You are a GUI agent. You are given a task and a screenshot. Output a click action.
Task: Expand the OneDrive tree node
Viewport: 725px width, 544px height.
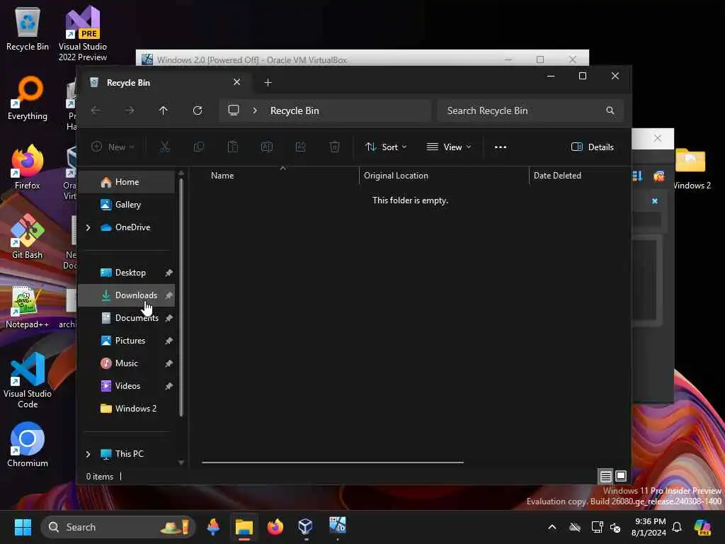pos(88,227)
